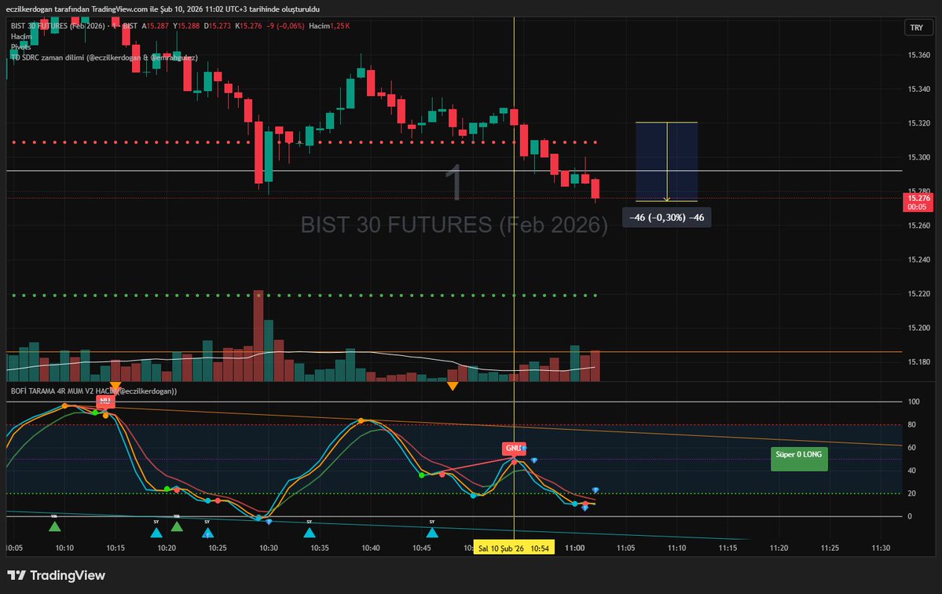This screenshot has width=942, height=594.
Task: Click the 10:10 time axis label
Action: click(x=64, y=548)
